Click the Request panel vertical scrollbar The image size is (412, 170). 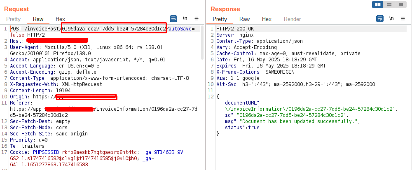(202, 42)
